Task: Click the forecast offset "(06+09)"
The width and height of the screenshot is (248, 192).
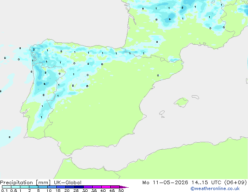Action: tap(235, 183)
